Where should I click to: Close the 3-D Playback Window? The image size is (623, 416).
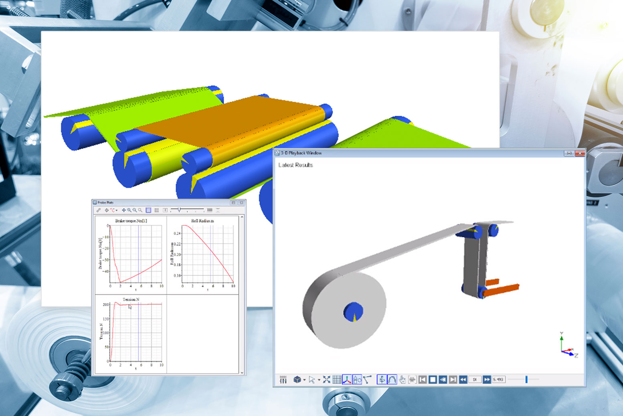[580, 153]
